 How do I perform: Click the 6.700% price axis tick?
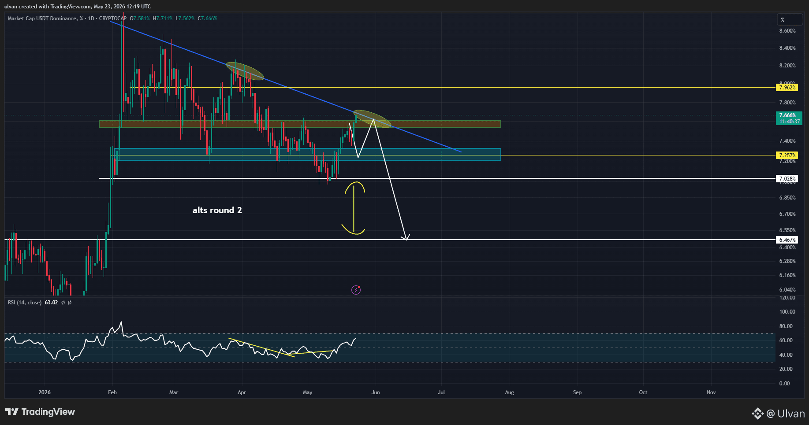(787, 214)
